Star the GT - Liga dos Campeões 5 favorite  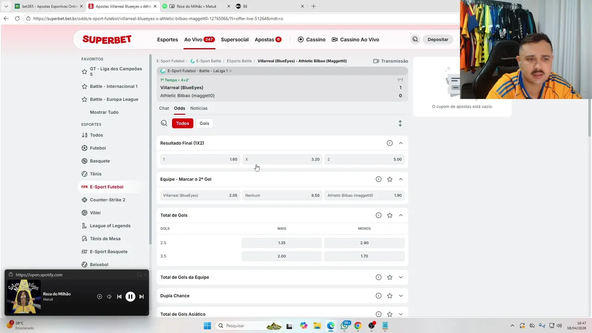[84, 72]
